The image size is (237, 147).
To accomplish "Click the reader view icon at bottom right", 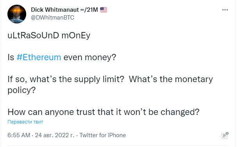I will 225,135.
